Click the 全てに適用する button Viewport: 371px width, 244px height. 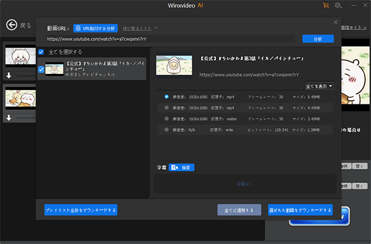(x=239, y=210)
